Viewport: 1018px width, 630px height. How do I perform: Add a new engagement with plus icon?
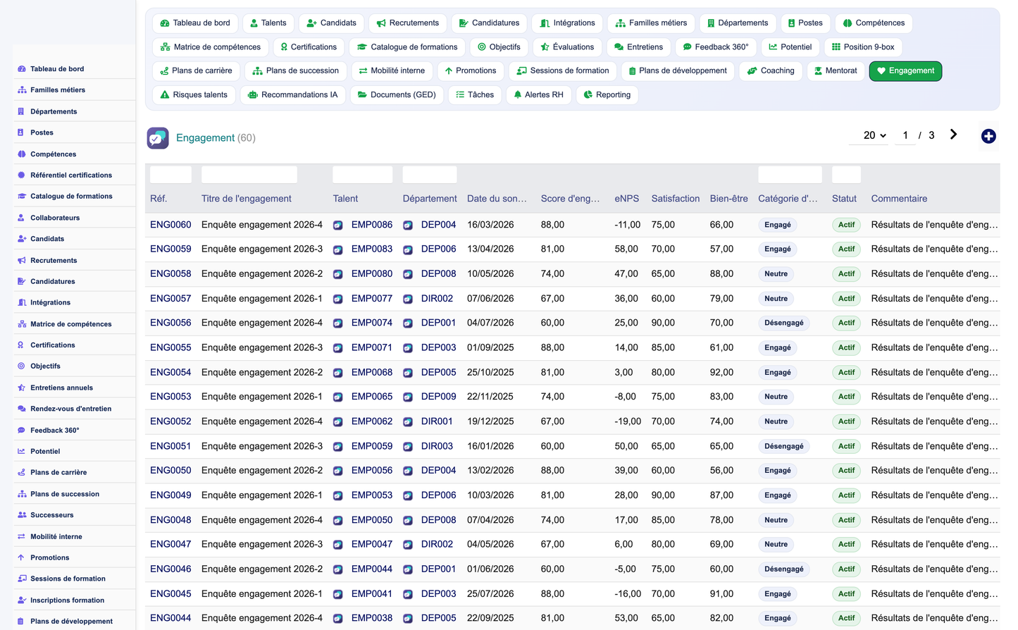point(988,136)
